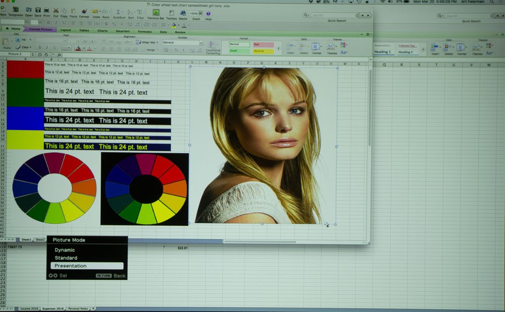Viewport: 505px width, 312px height.
Task: Click the fx insert function icon
Action: 59,55
